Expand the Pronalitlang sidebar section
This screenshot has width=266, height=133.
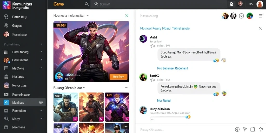pyautogui.click(x=41, y=44)
